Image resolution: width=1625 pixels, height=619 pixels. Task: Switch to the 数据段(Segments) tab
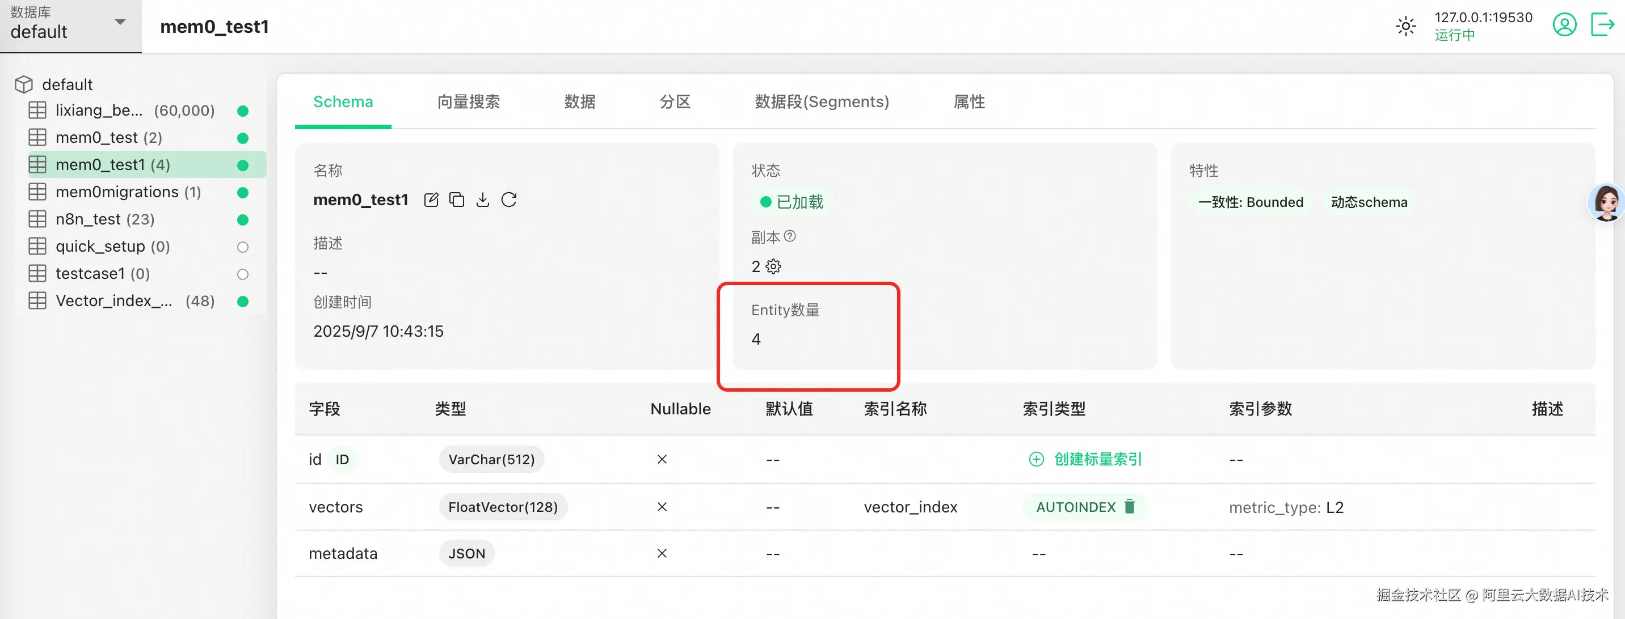822,102
